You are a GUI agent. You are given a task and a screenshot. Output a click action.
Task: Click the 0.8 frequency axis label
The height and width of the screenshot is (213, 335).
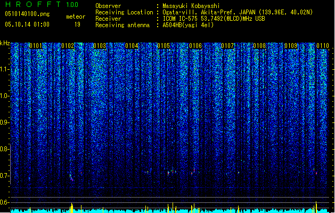click(4, 149)
